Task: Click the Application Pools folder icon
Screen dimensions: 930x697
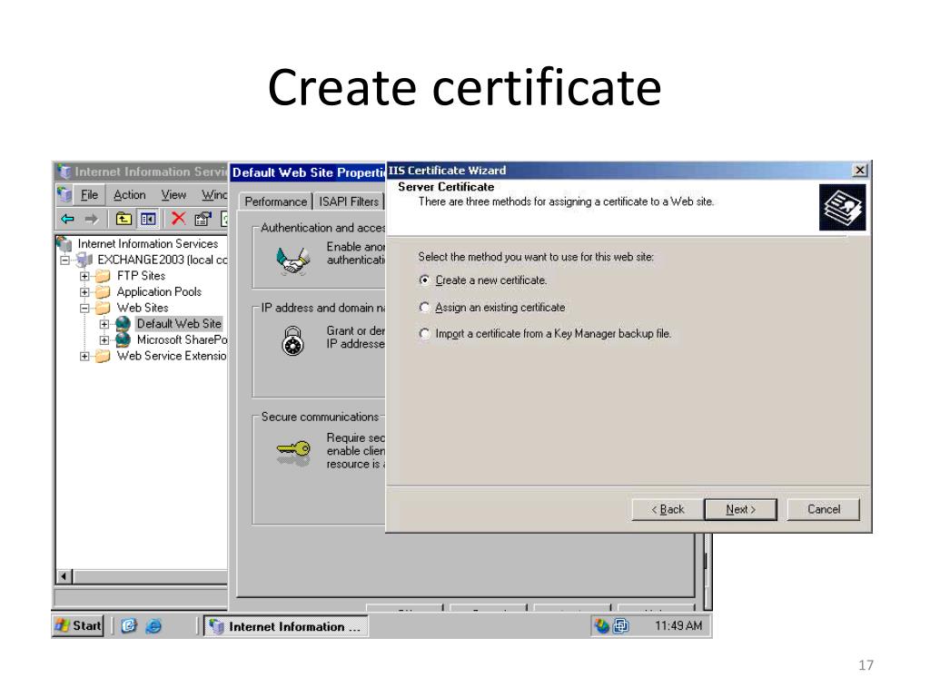Action: (104, 291)
